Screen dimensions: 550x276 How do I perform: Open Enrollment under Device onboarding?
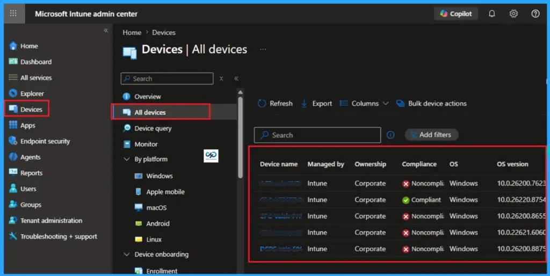click(x=156, y=271)
